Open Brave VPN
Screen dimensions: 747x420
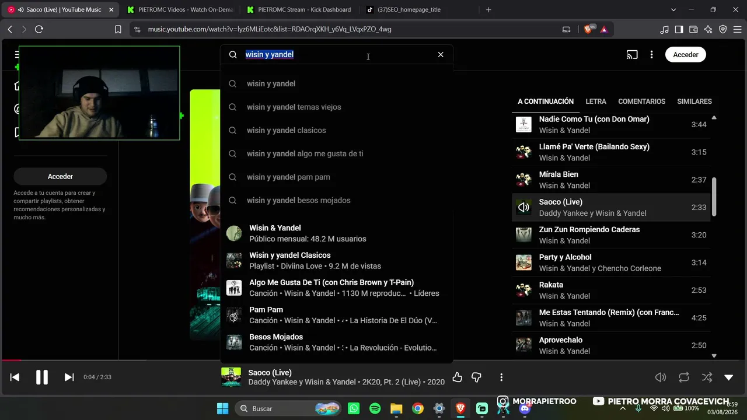click(722, 29)
